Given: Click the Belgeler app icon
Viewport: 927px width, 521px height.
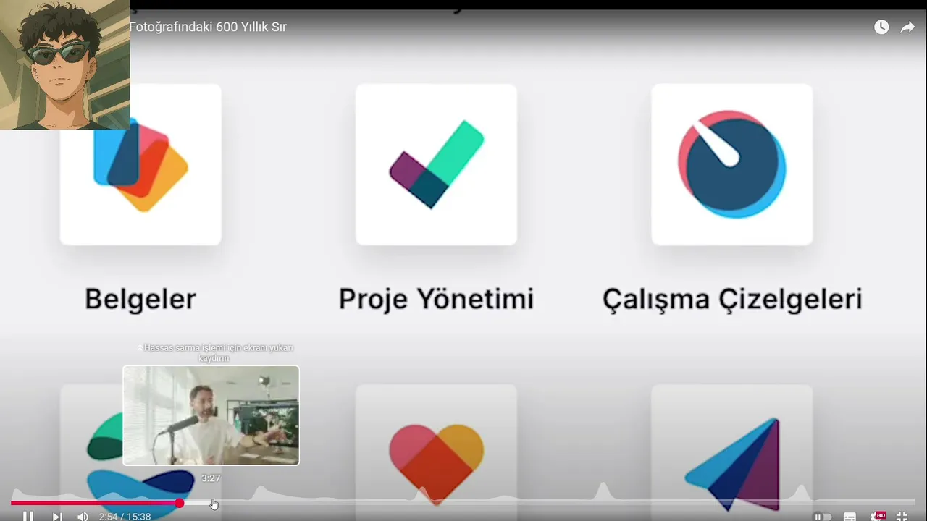Looking at the screenshot, I should (140, 164).
